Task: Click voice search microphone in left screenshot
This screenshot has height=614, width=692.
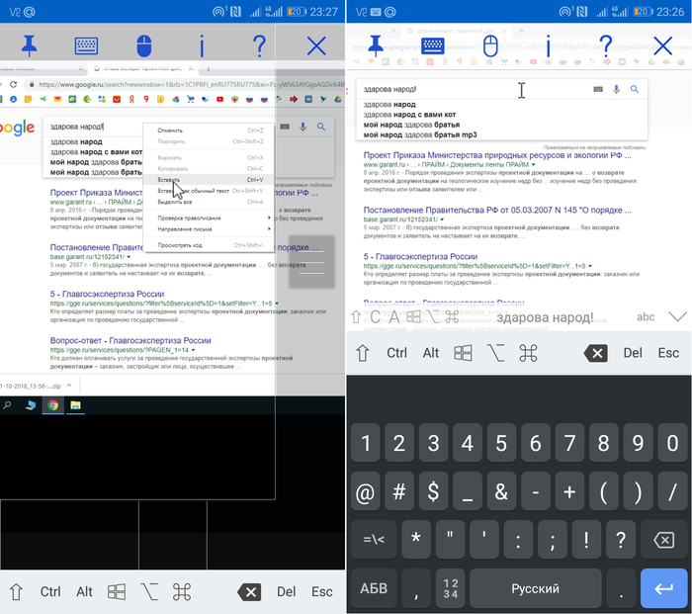Action: point(303,128)
